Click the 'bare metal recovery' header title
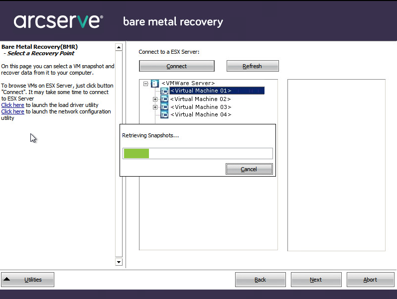Image resolution: width=397 pixels, height=299 pixels. pos(173,22)
